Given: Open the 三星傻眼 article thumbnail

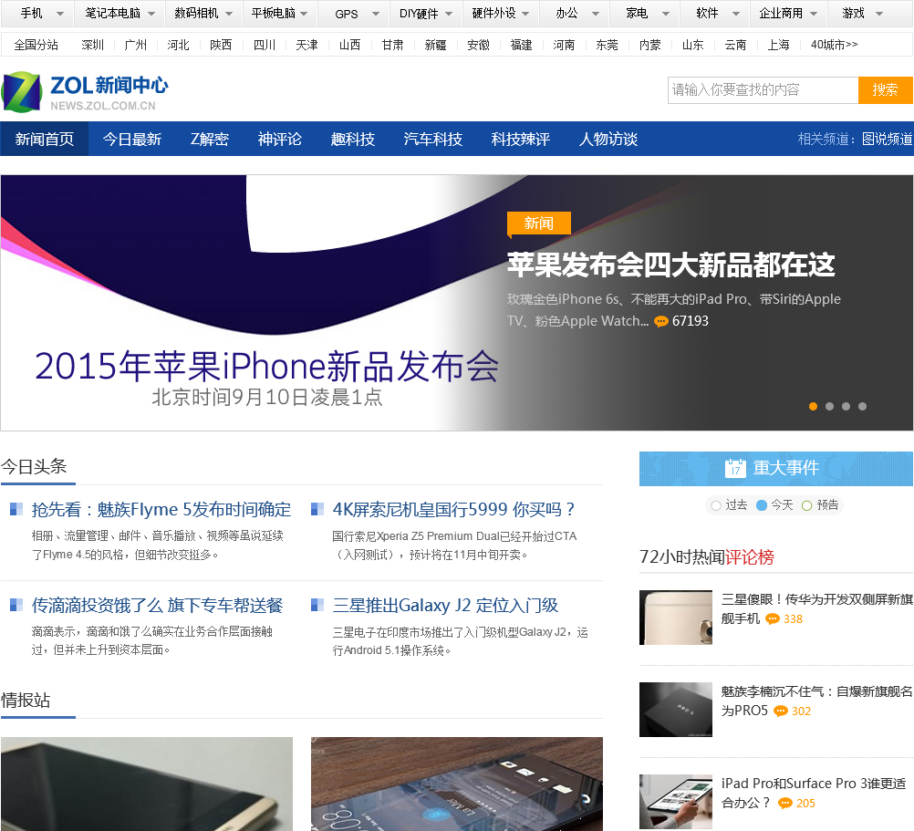Looking at the screenshot, I should tap(676, 618).
